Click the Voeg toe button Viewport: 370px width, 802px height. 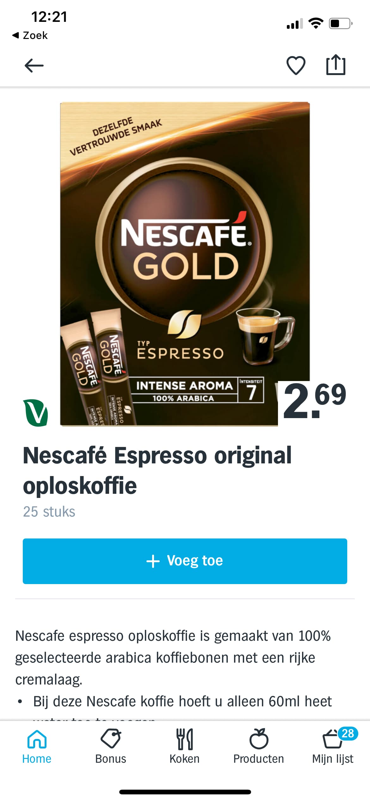pyautogui.click(x=185, y=561)
